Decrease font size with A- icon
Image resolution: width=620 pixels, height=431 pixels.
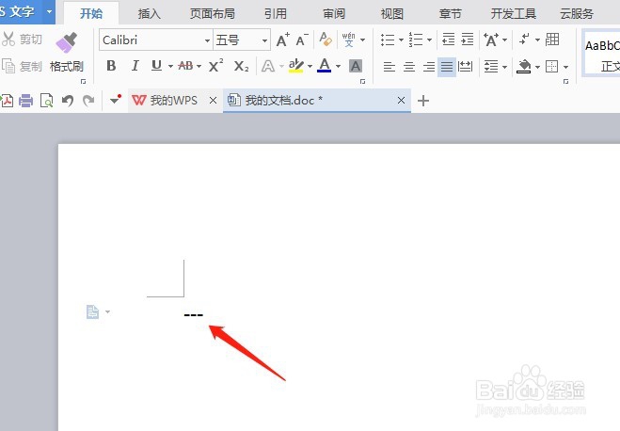(302, 40)
